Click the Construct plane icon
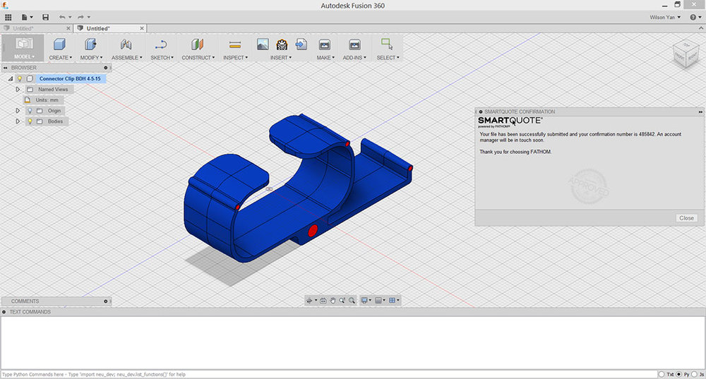The image size is (706, 379). [x=197, y=44]
